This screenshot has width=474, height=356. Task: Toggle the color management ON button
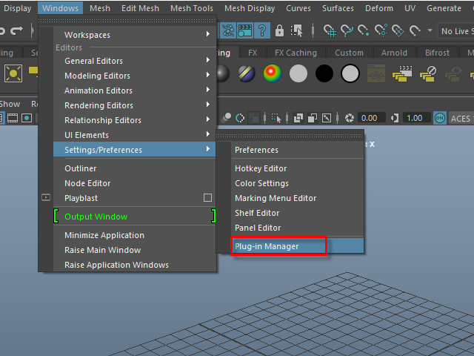click(440, 118)
